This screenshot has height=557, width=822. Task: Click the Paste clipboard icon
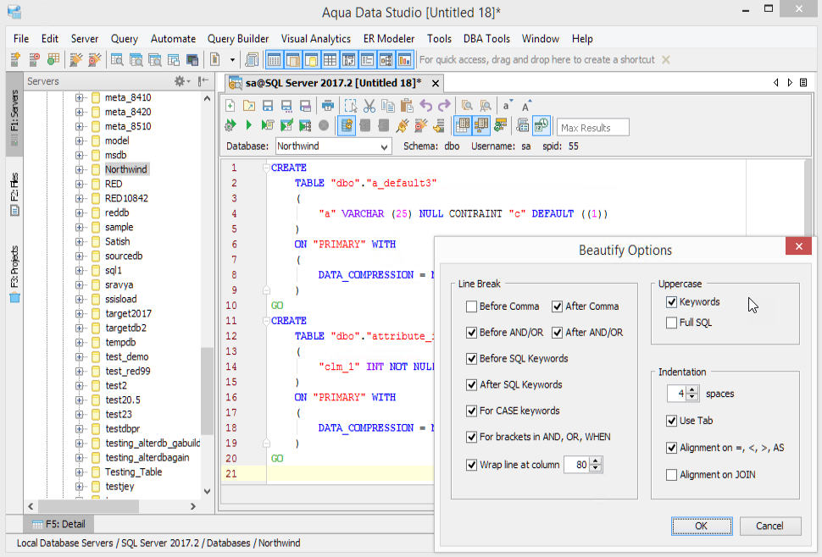click(x=406, y=106)
